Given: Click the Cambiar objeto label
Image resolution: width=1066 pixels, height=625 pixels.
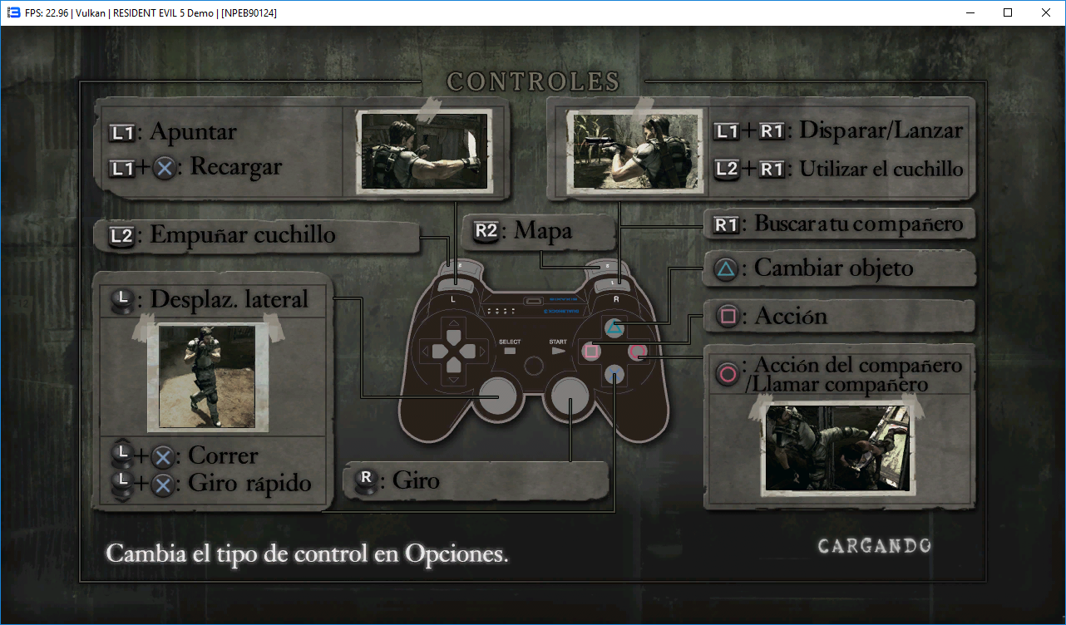Looking at the screenshot, I should pos(834,268).
